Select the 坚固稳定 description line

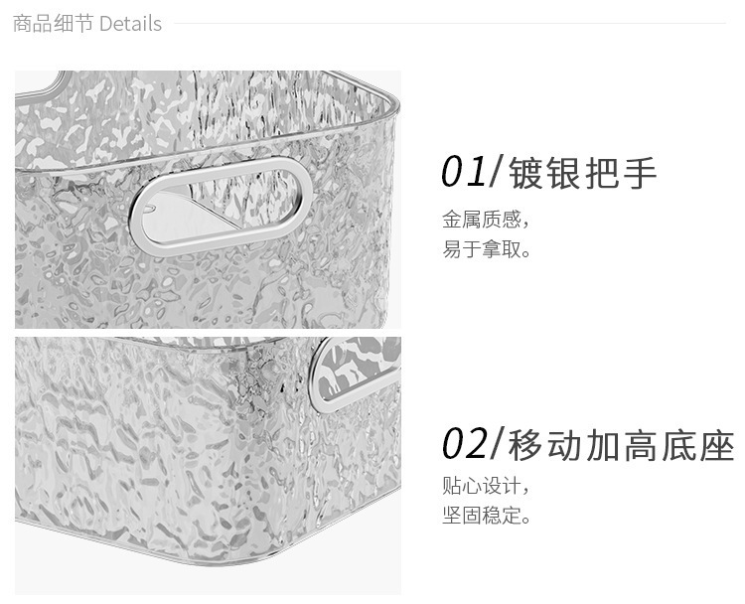click(x=486, y=516)
